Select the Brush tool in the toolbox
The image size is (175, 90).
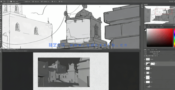tap(1, 20)
